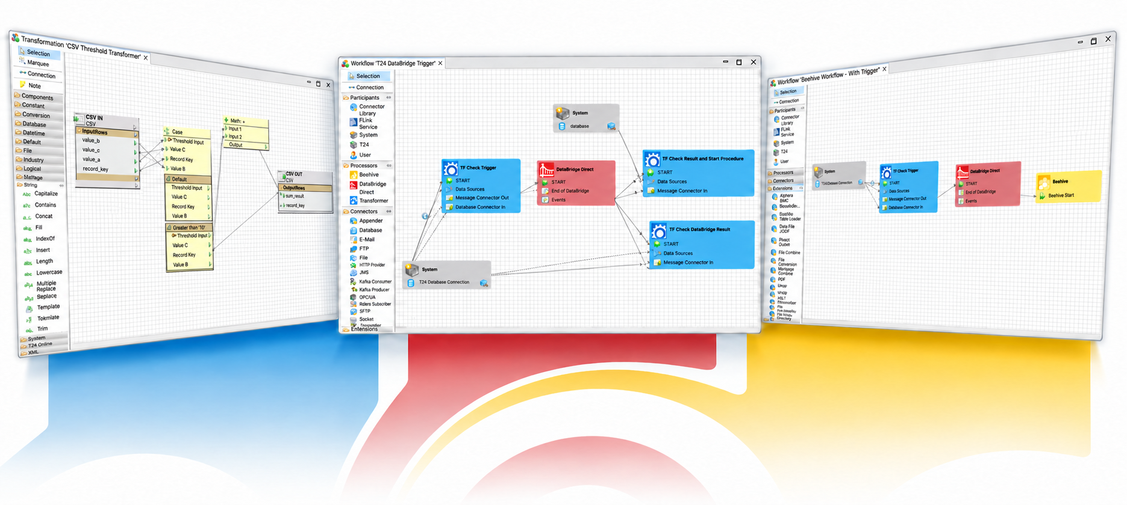Close the 'Beehive Workflow - With Trigger' tab
The height and width of the screenshot is (505, 1127).
pyautogui.click(x=884, y=69)
